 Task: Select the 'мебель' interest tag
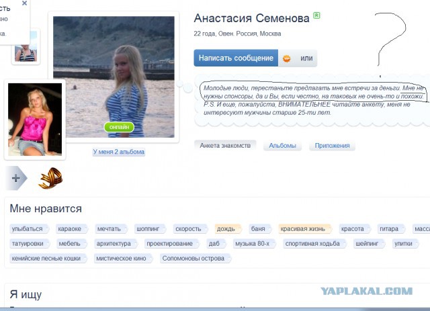[x=71, y=244]
